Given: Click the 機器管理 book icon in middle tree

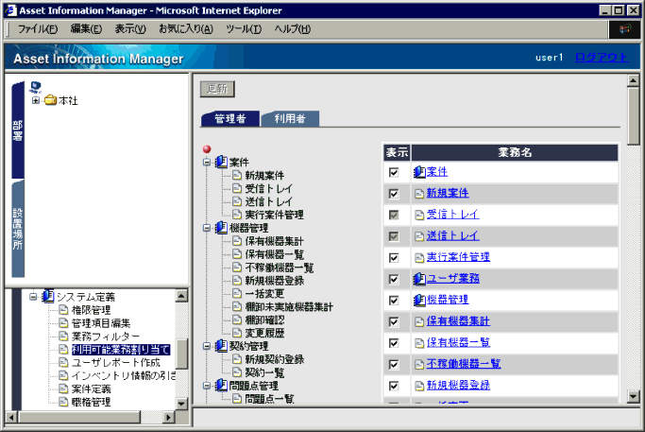Looking at the screenshot, I should pyautogui.click(x=221, y=227).
